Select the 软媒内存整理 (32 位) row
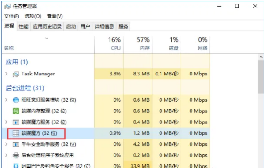This screenshot has height=168, width=264. 106,111
